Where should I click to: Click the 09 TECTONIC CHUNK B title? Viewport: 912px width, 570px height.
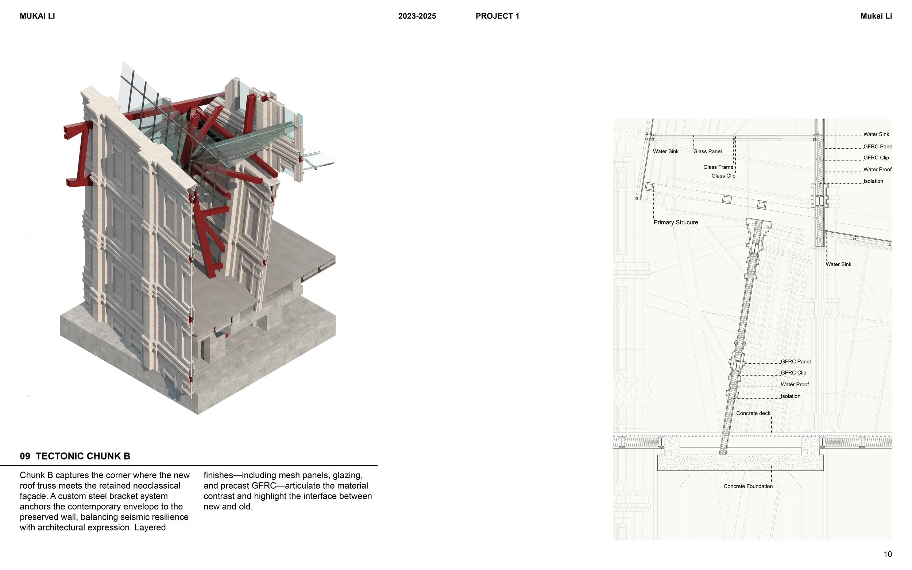click(x=75, y=456)
